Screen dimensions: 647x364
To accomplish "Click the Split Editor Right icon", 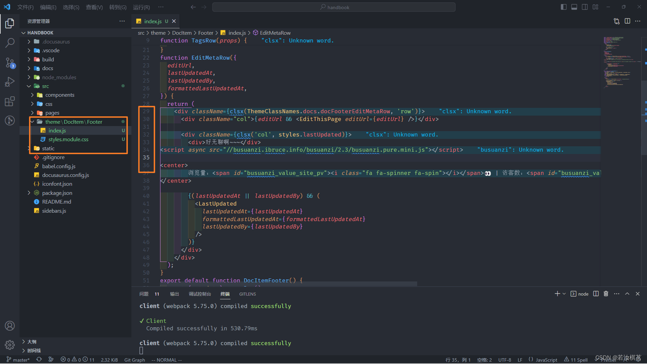I will click(627, 21).
